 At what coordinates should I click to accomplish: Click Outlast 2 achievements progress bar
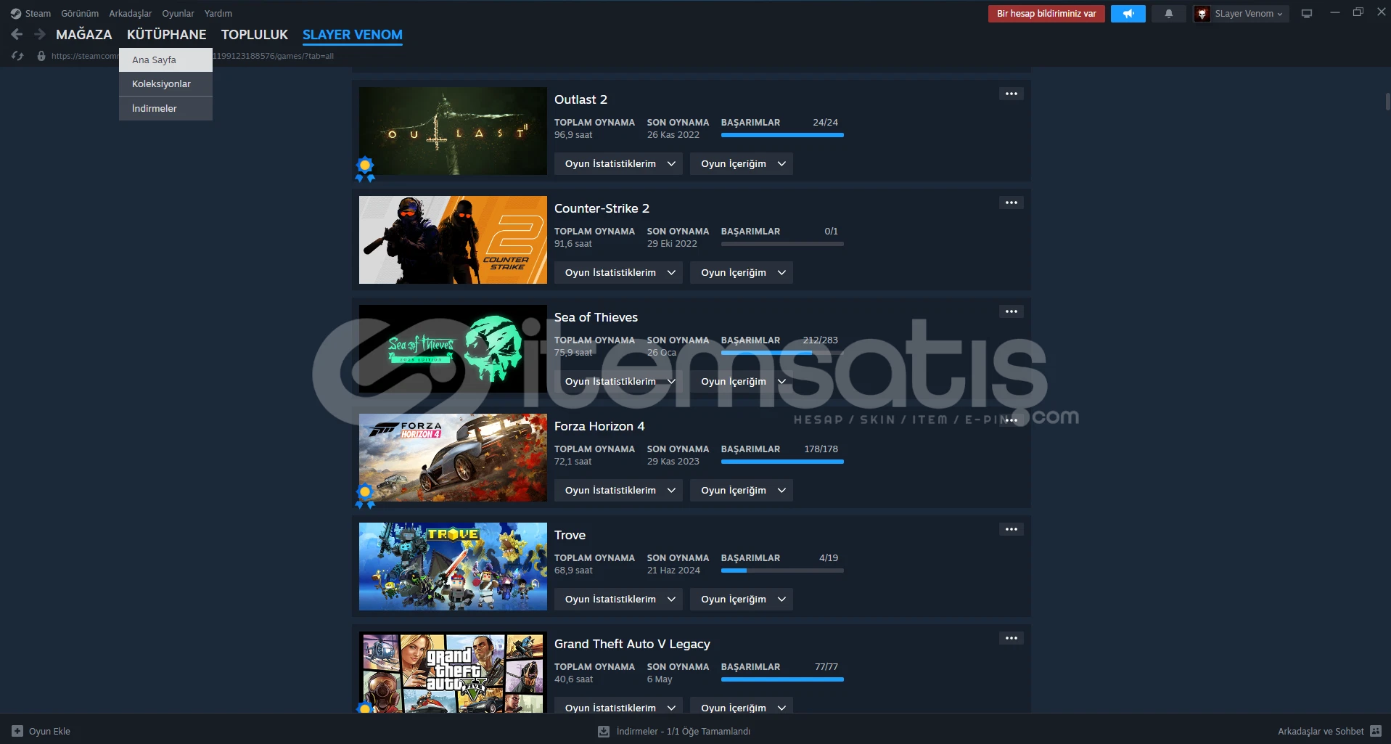[782, 135]
